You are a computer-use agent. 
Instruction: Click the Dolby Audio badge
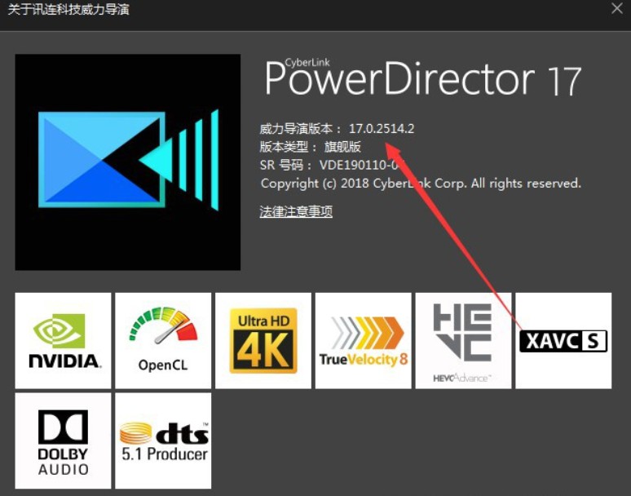[x=63, y=441]
